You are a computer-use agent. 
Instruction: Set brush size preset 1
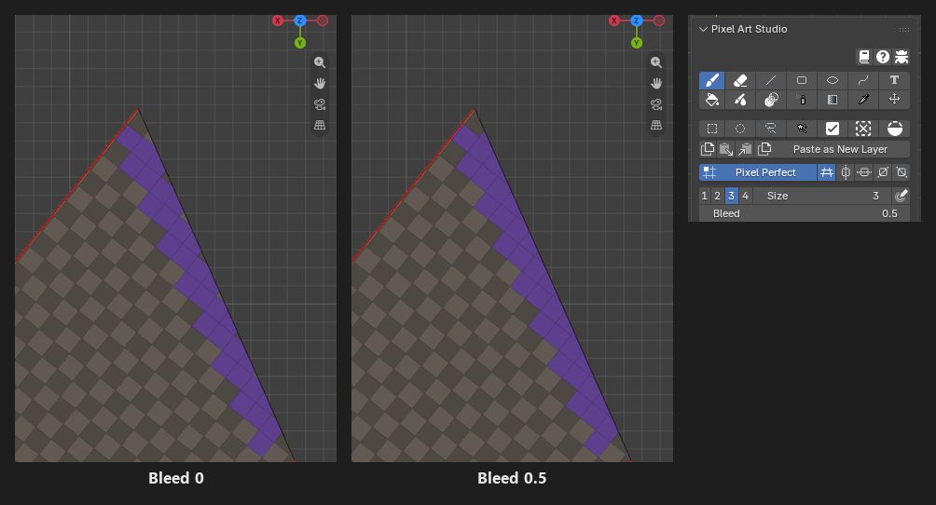pos(705,196)
